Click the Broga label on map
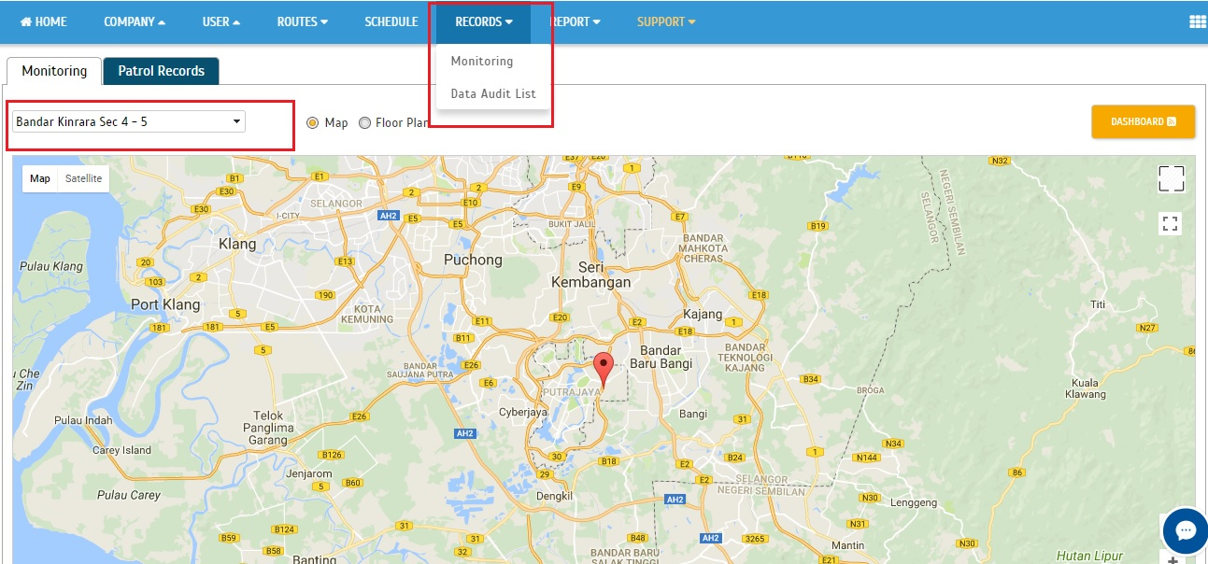Viewport: 1208px width, 564px height. [869, 390]
